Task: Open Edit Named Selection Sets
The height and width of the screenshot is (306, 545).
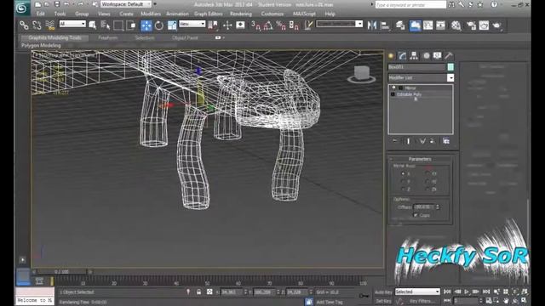Action: pos(308,25)
